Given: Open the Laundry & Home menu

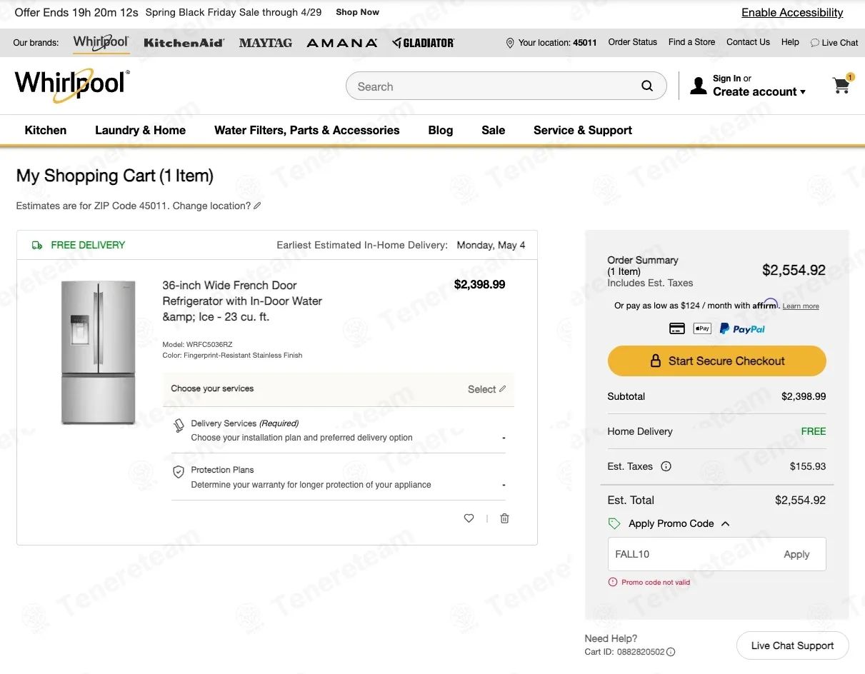Looking at the screenshot, I should (x=140, y=130).
